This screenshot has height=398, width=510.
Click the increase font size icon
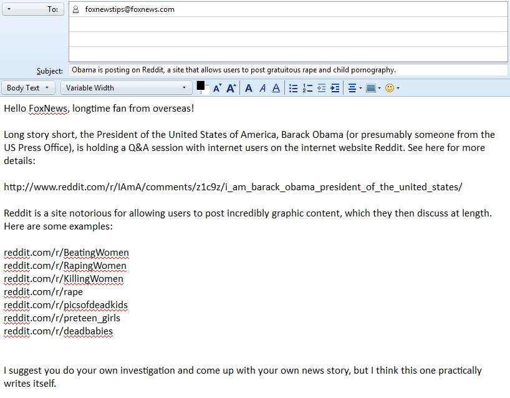tap(231, 88)
